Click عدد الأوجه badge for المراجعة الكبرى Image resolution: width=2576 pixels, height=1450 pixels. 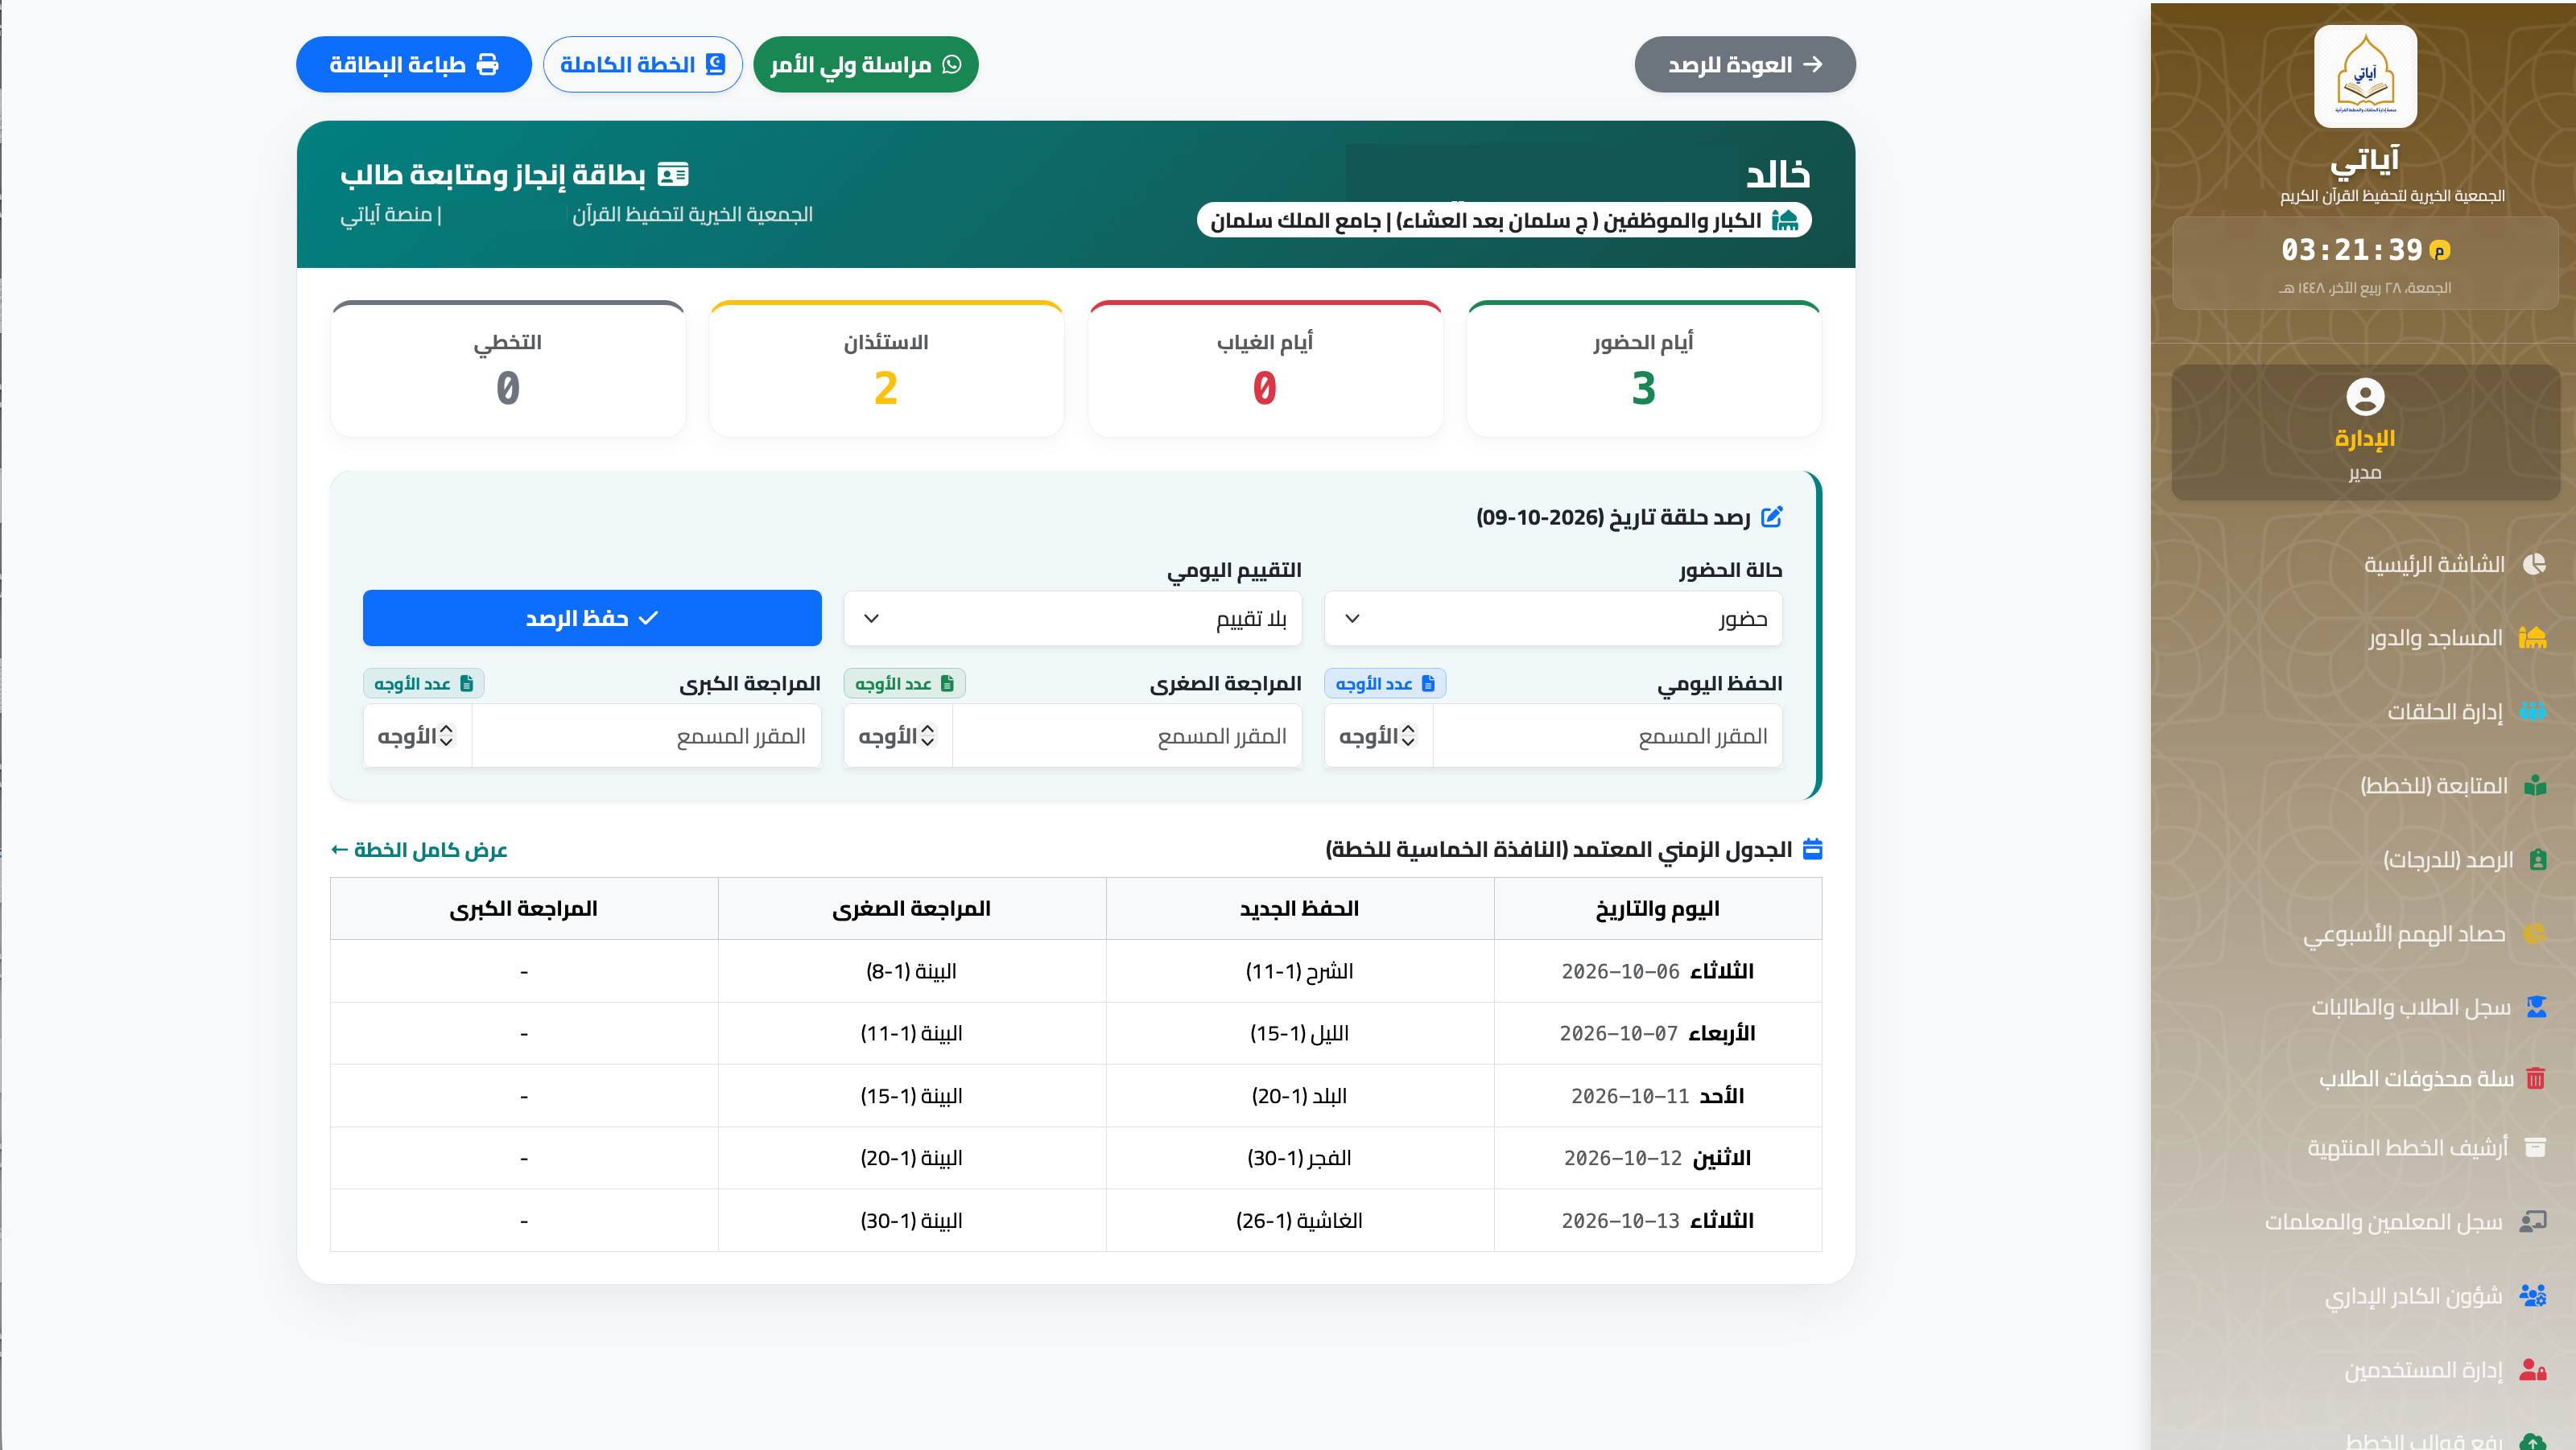423,683
